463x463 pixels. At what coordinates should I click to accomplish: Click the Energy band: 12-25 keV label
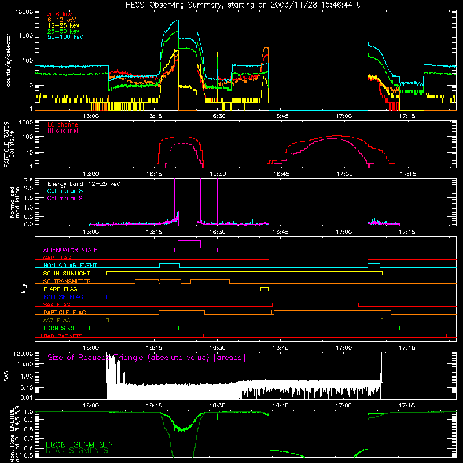[x=84, y=184]
